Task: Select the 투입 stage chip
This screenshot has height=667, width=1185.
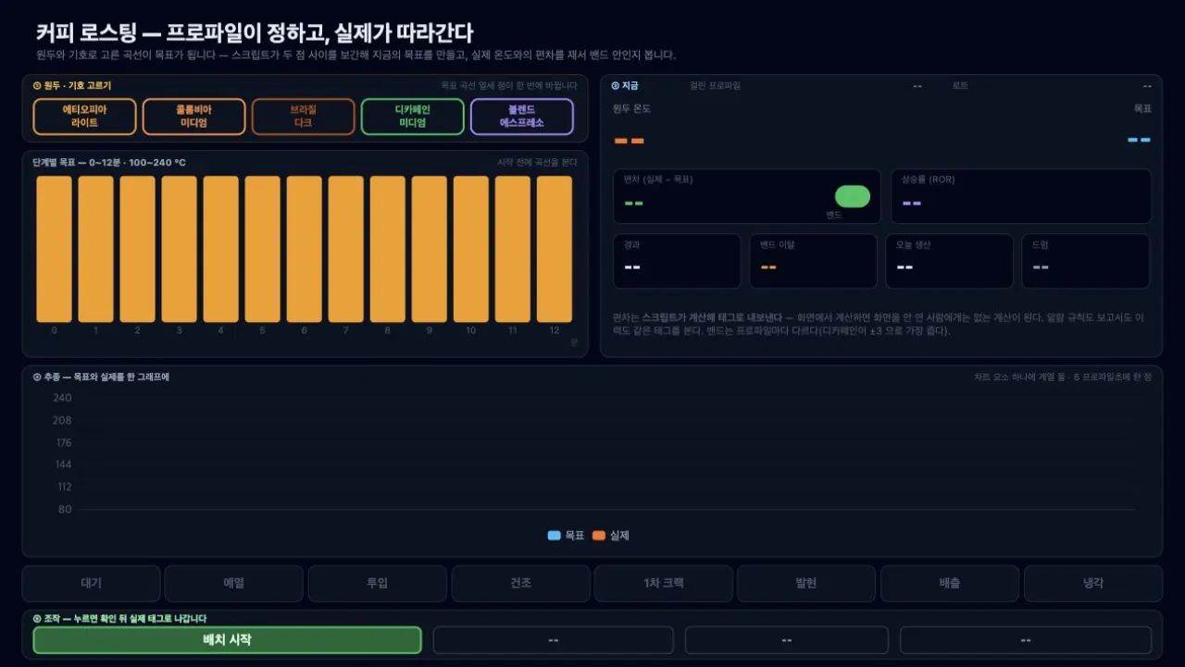Action: [x=377, y=584]
